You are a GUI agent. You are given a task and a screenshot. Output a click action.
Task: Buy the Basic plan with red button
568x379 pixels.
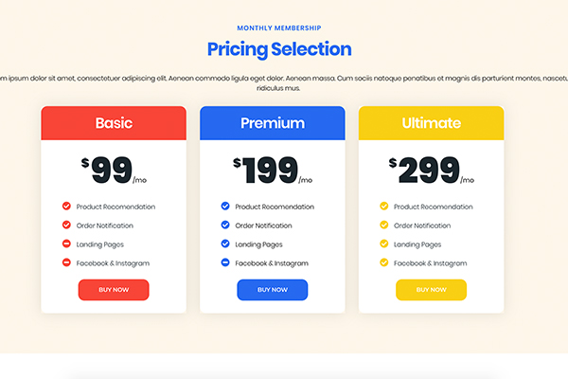(114, 290)
